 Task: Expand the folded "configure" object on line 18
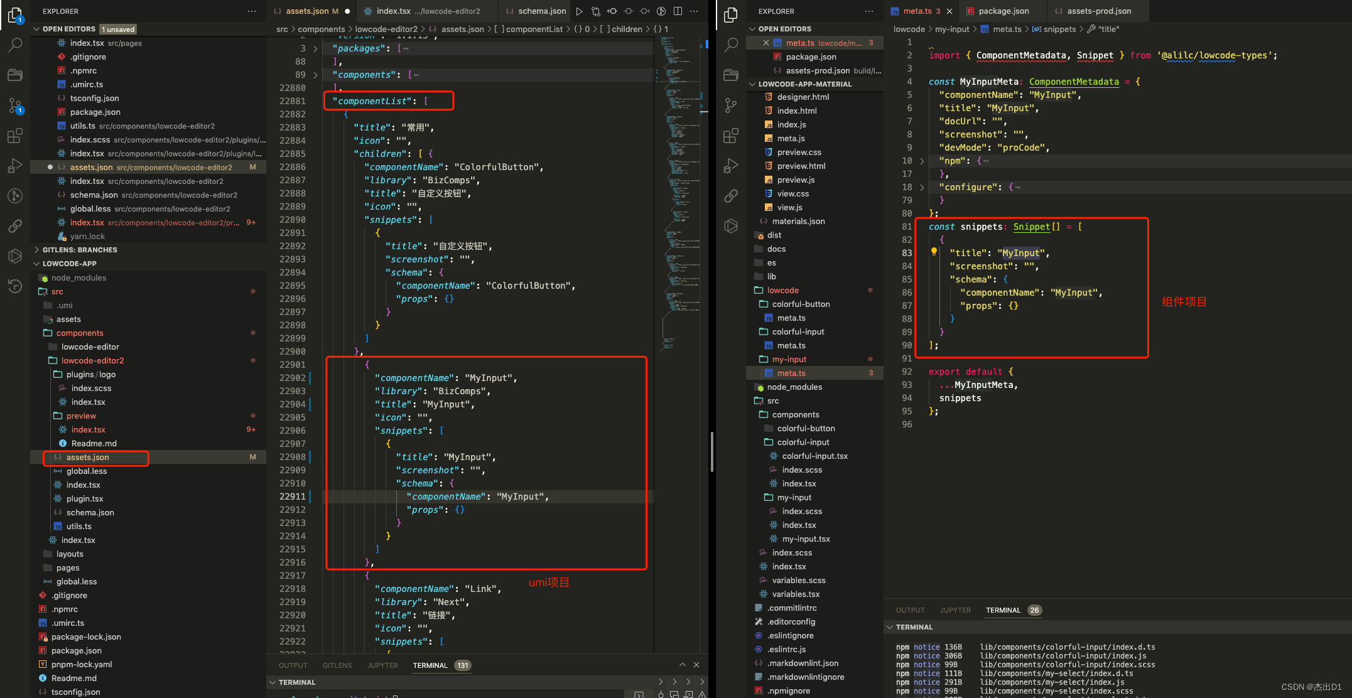point(922,187)
